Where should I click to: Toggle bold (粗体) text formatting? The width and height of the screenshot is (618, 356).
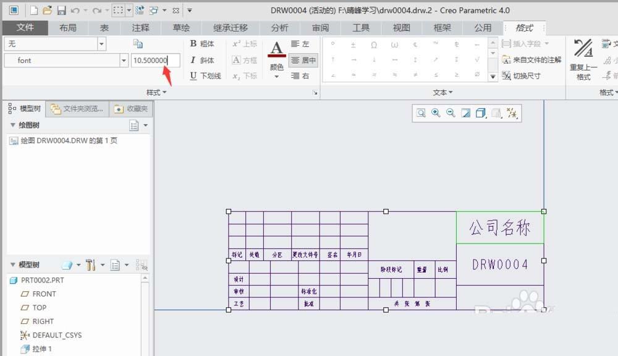tap(201, 44)
